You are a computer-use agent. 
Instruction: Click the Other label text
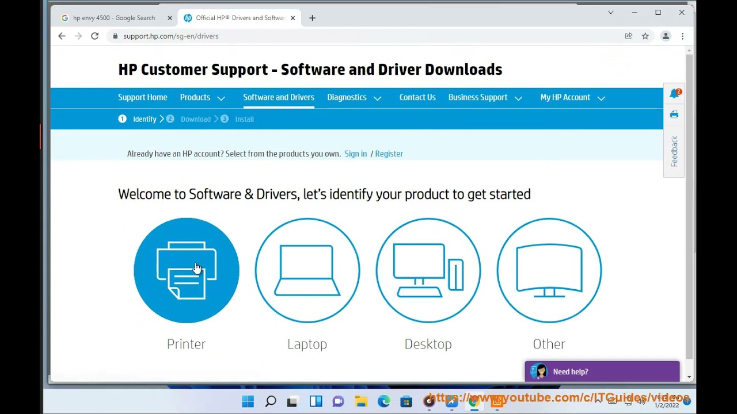coord(549,344)
